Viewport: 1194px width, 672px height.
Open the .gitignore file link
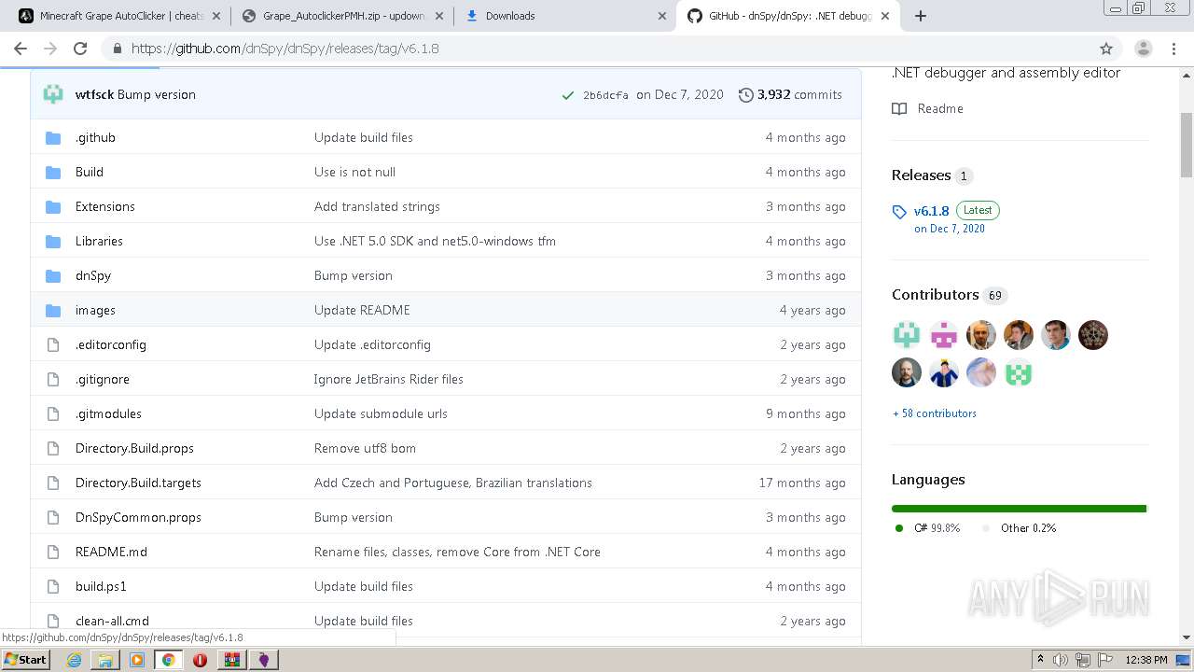[x=103, y=379]
